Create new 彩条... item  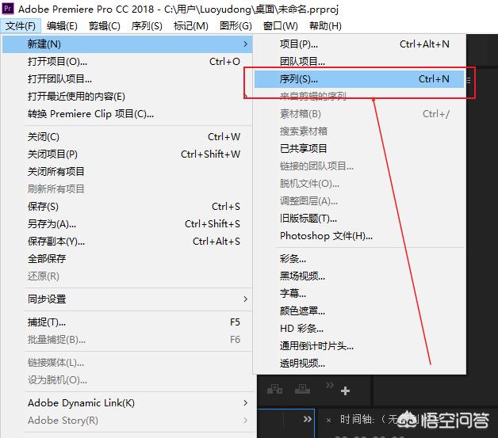coord(359,259)
